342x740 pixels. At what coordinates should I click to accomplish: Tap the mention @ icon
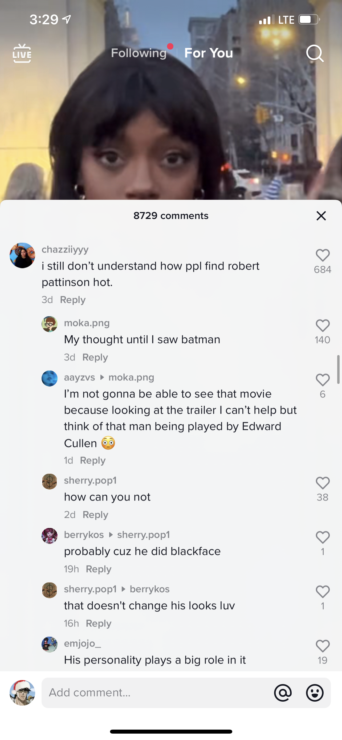pos(283,693)
